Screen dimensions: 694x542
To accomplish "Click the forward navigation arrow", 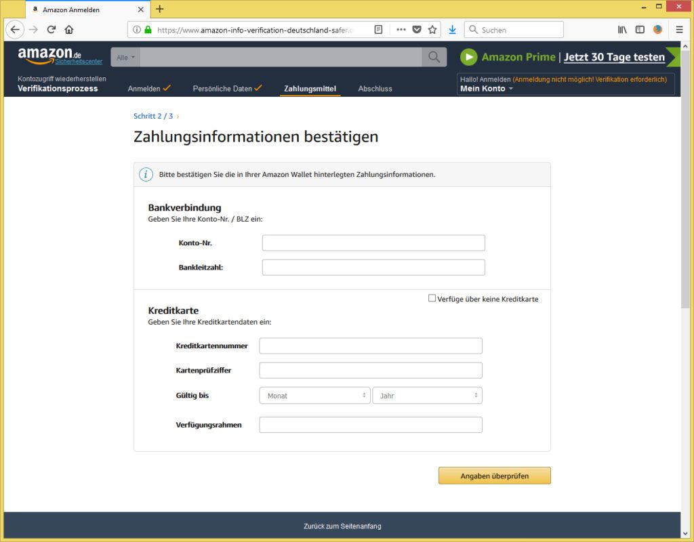I will pyautogui.click(x=33, y=30).
